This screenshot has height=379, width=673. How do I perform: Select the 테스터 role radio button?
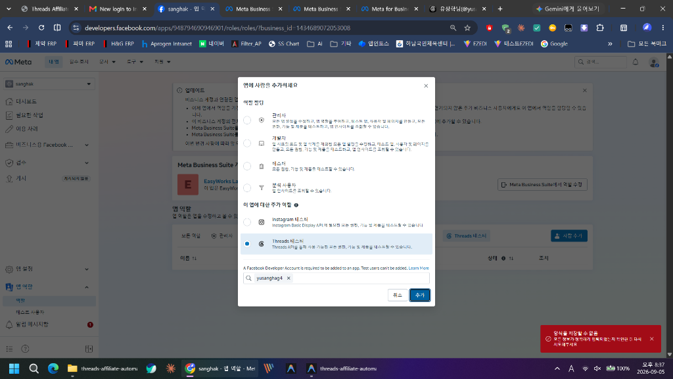247,166
